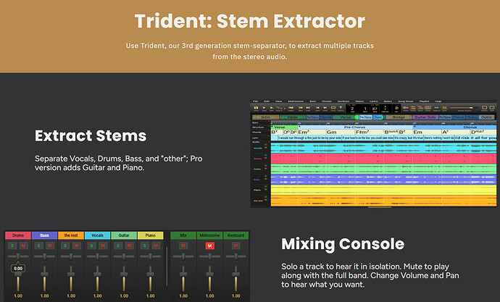The image size is (500, 302).
Task: Open the Edit menu
Action: pos(267,101)
